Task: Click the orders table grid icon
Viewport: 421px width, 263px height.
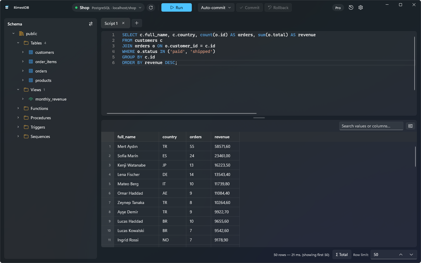Action: coord(31,71)
